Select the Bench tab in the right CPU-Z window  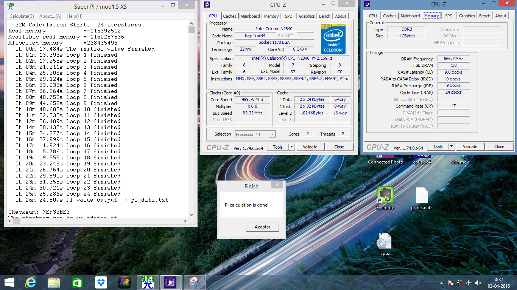pos(485,16)
